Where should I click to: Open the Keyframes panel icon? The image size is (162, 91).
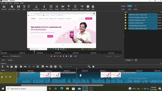tap(75, 8)
